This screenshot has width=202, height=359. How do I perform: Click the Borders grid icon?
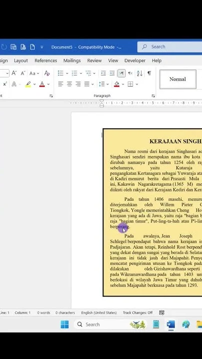(130, 84)
